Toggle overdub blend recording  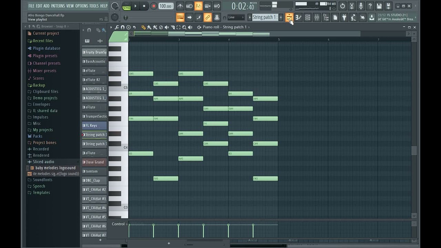[207, 6]
